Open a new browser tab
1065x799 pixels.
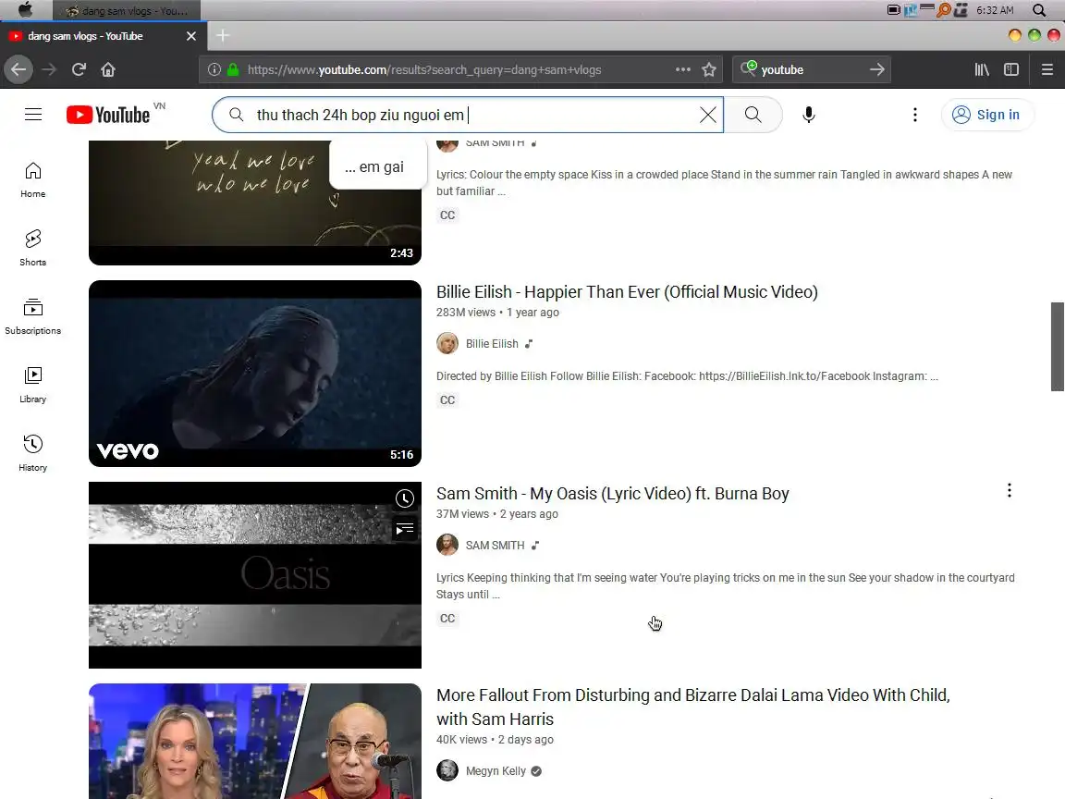223,35
